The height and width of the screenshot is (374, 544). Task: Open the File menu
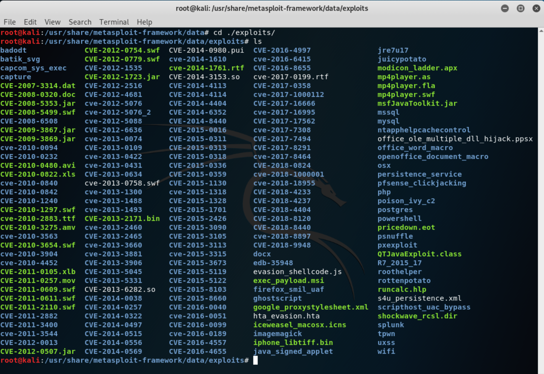[10, 22]
